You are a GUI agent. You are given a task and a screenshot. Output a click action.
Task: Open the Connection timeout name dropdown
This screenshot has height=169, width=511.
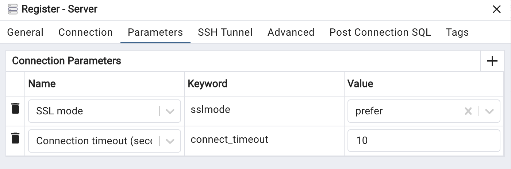(x=170, y=141)
